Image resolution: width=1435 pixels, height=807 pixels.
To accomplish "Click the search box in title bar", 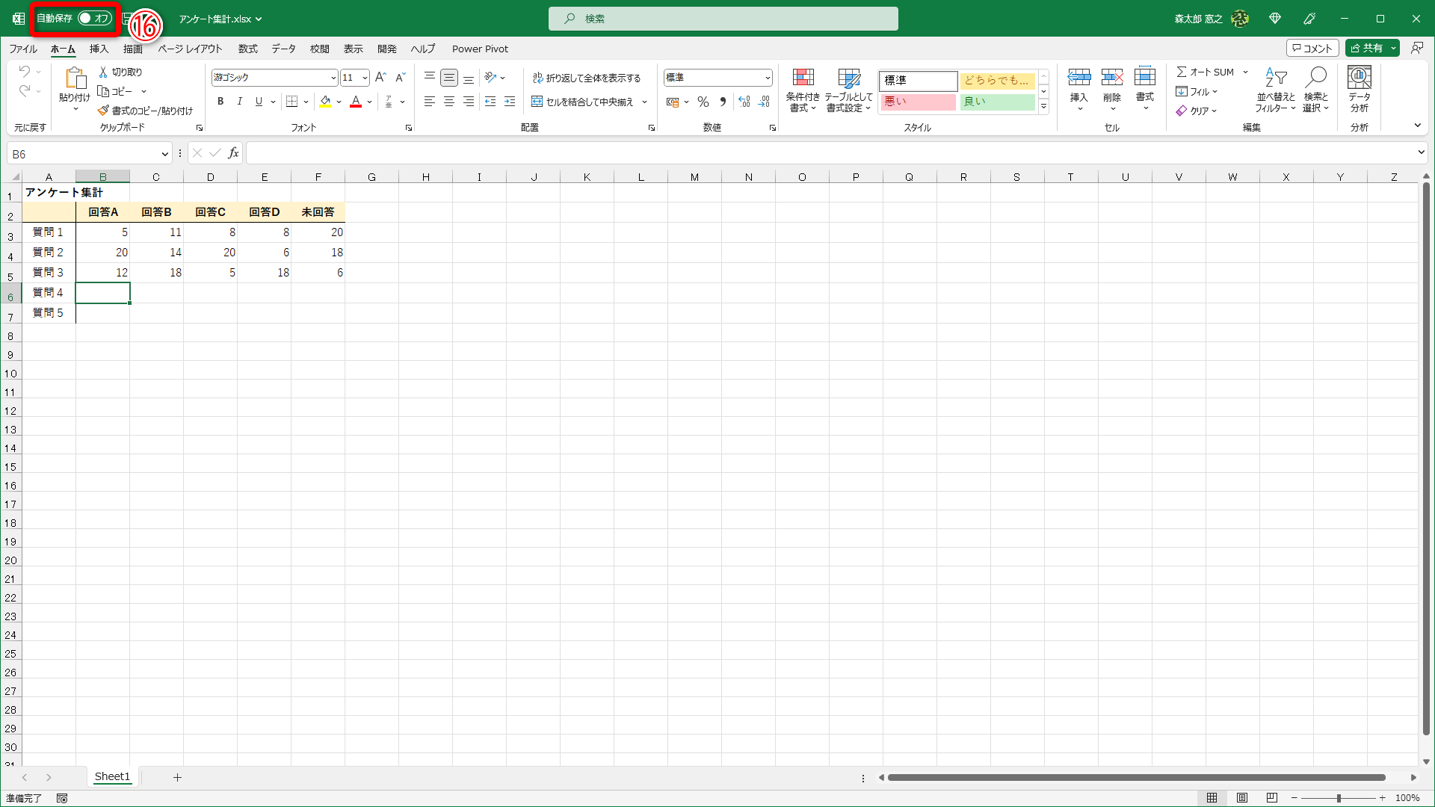I will coord(723,19).
